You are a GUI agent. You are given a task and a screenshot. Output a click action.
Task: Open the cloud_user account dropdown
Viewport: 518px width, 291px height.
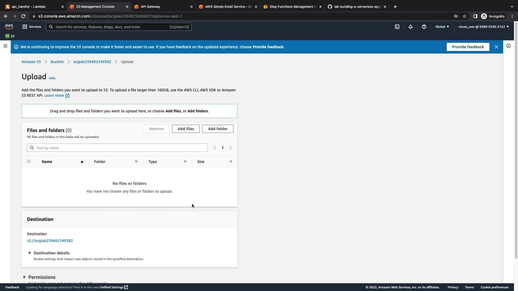[x=483, y=27]
